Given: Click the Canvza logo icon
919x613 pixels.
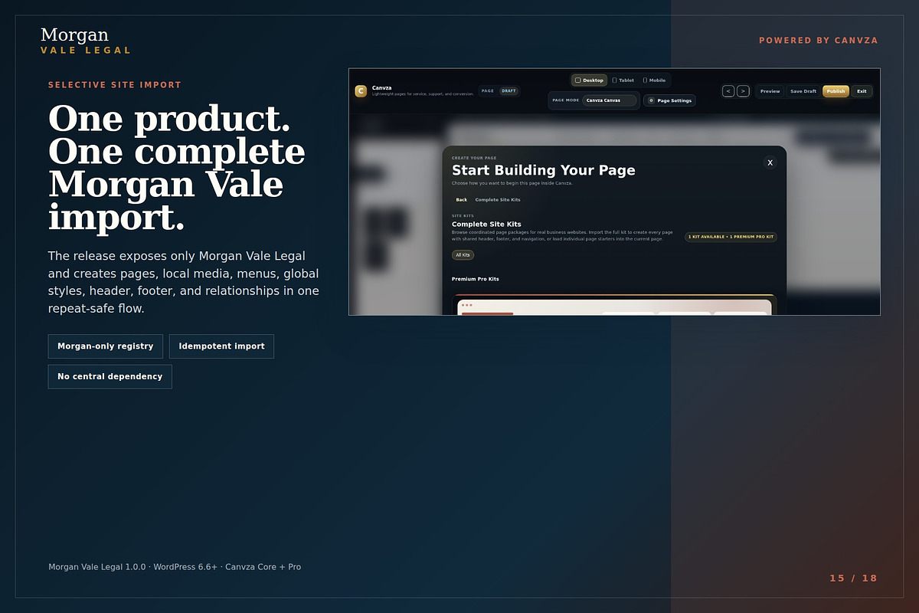Looking at the screenshot, I should click(x=361, y=91).
